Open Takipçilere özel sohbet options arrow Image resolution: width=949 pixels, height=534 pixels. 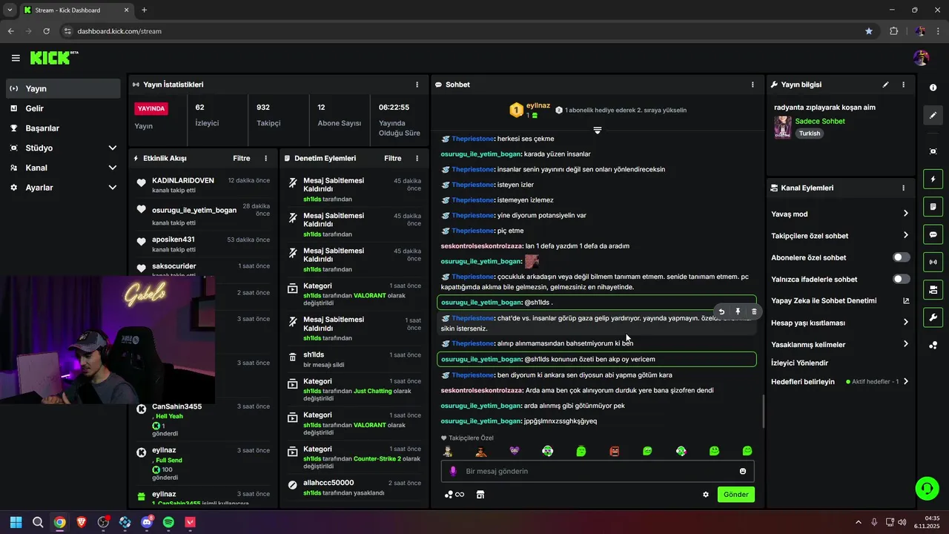pos(905,235)
